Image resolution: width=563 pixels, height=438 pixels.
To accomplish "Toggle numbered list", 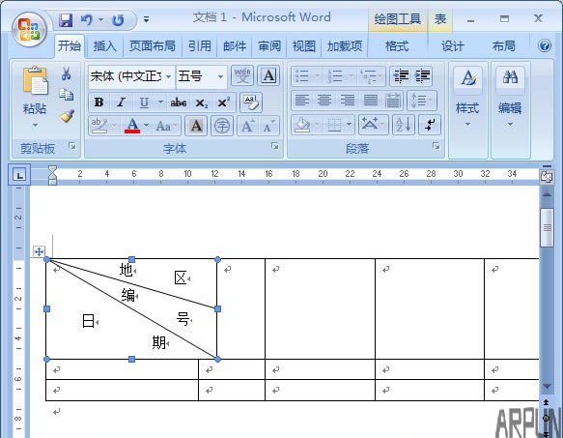I will tap(334, 76).
